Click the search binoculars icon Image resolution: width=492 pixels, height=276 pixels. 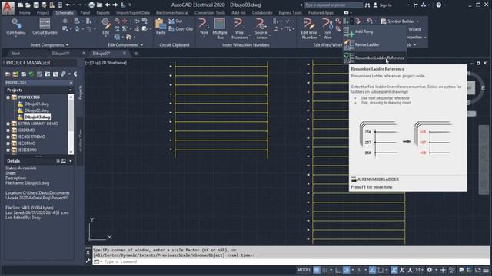tap(367, 5)
